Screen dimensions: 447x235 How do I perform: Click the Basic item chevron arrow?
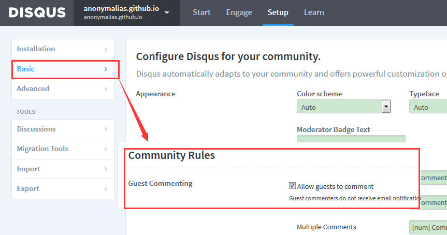(106, 69)
